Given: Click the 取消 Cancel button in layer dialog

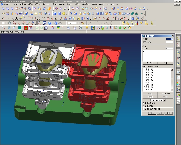Looking at the screenshot, I should [x=169, y=113].
